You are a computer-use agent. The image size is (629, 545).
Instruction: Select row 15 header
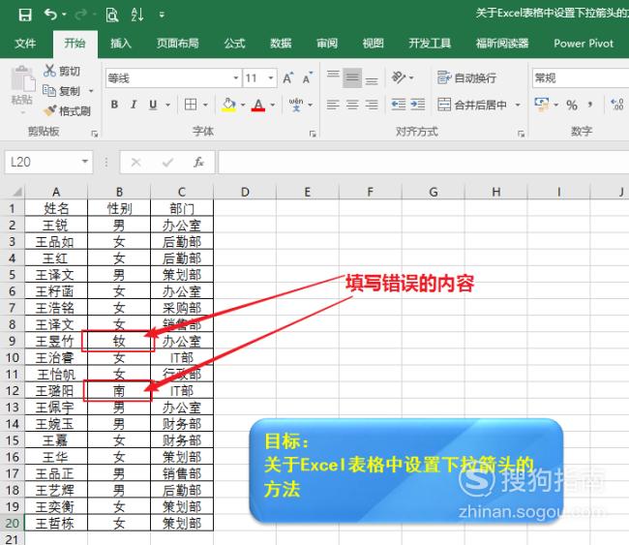pos(12,440)
